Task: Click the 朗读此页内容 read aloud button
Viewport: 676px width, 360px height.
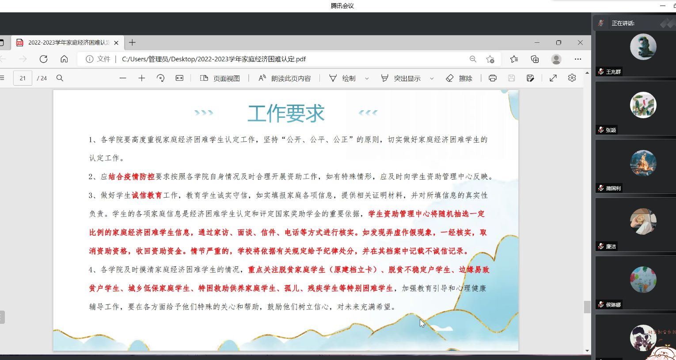Action: 285,78
